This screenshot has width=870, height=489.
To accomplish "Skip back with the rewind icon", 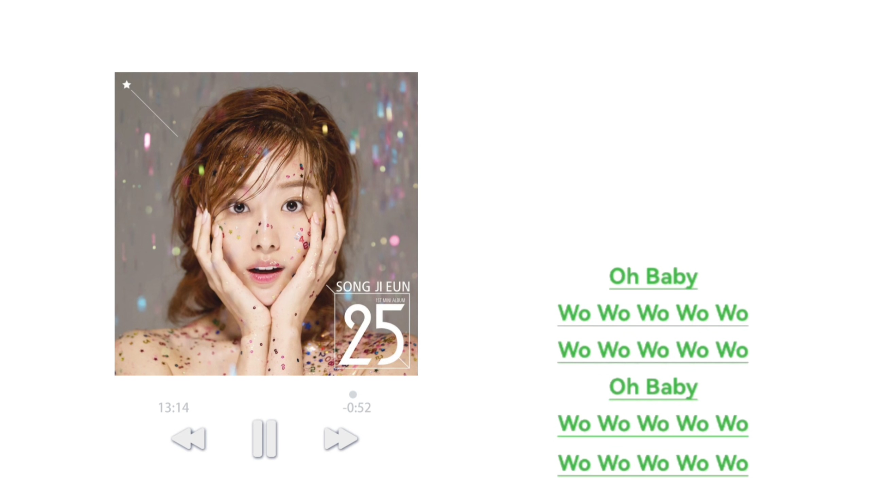I will point(189,438).
